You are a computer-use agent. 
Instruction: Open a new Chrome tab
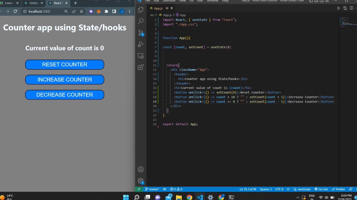tap(75, 3)
